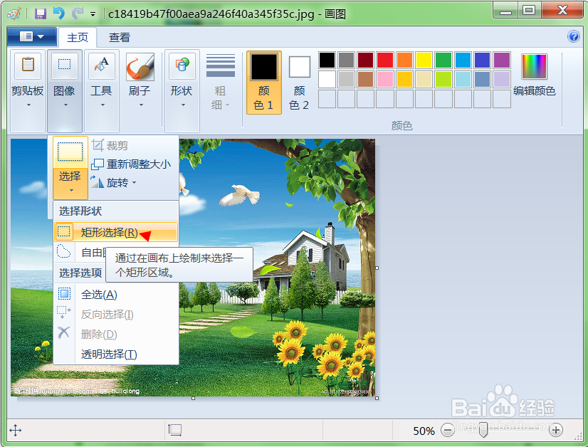Viewport: 588px width, 447px height.
Task: Switch to the 查看 ribbon tab
Action: click(120, 38)
